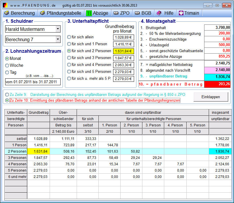Click the 'selbst' table row header
234x203 pixels.
[x=16, y=139]
